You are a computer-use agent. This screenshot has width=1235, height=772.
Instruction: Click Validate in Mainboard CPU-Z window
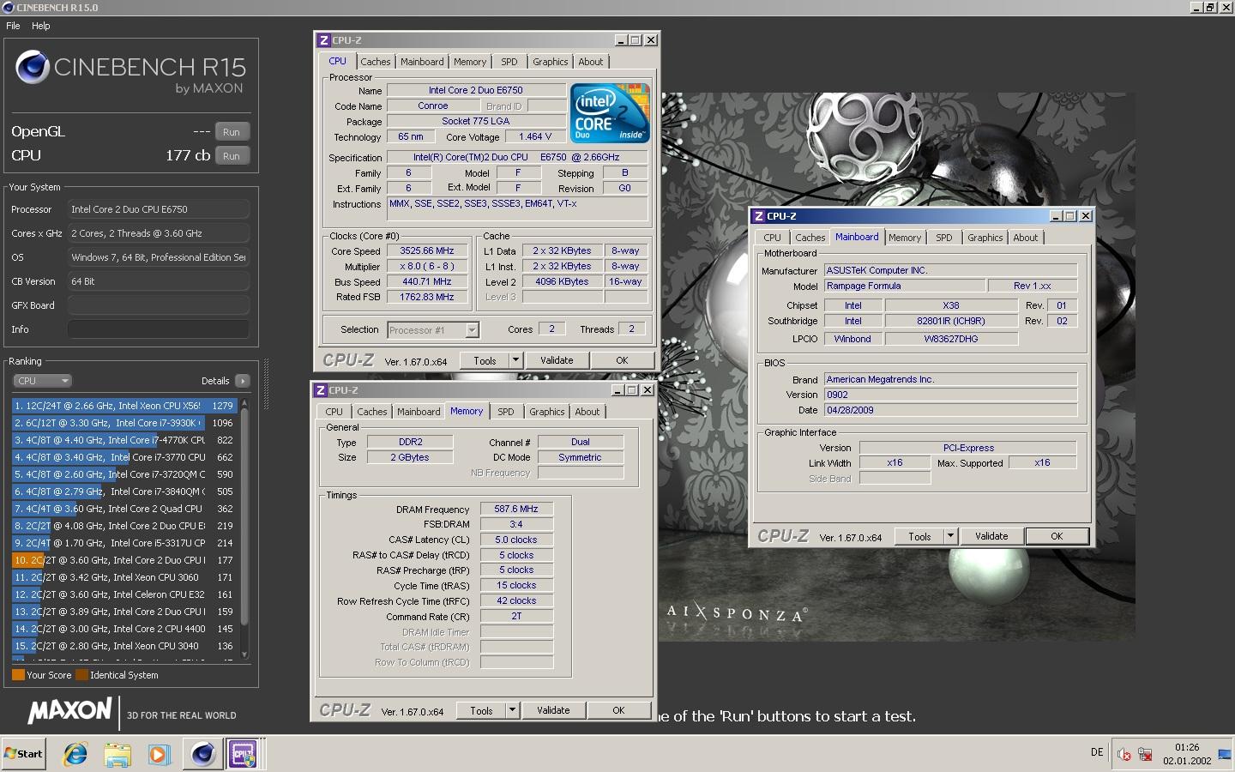click(991, 537)
